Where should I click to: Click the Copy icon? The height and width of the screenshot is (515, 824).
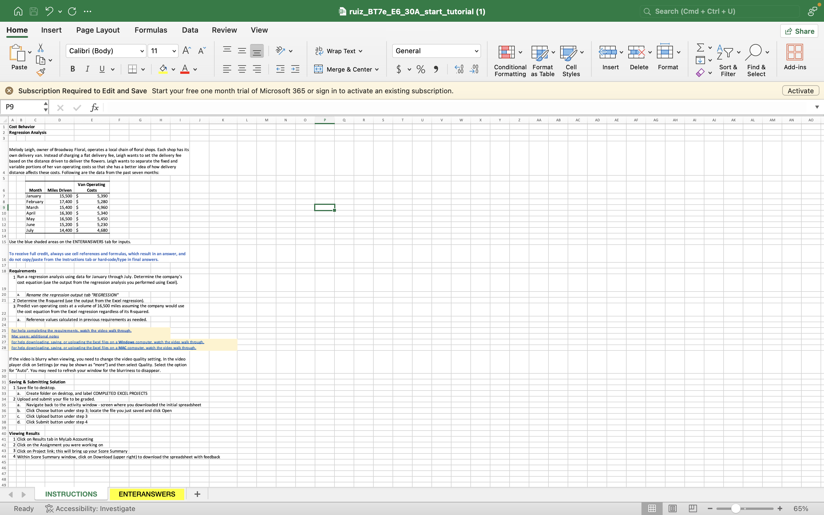41,60
